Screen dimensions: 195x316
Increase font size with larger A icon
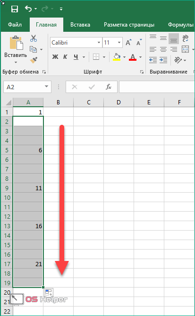[128, 43]
